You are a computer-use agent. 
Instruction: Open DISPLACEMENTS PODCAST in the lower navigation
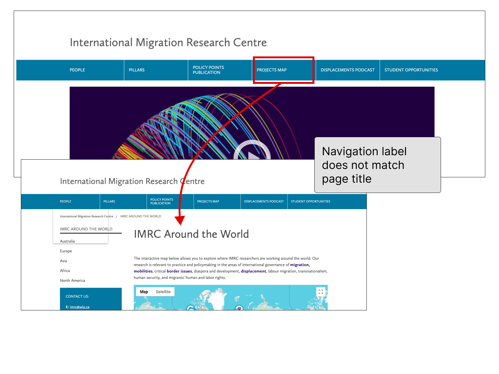[x=264, y=201]
